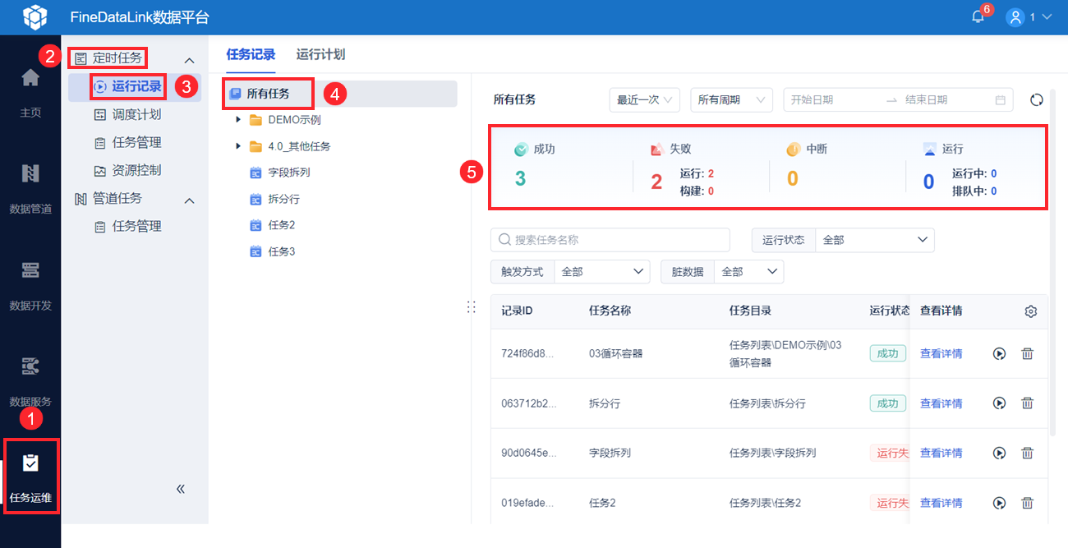This screenshot has height=548, width=1068.
Task: Click the refresh icon beside date range
Action: (1036, 100)
